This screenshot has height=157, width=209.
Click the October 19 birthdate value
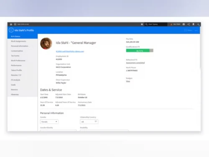pyautogui.click(x=82, y=98)
